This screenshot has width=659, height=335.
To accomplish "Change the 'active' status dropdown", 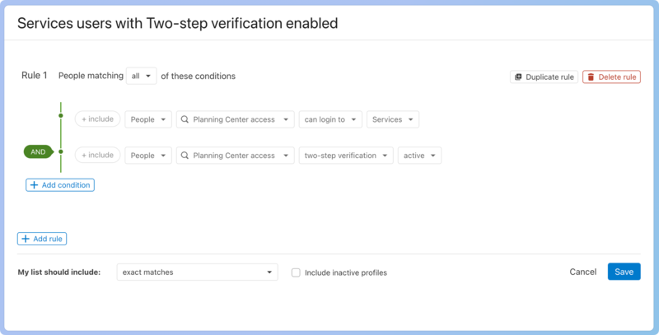I will coord(419,155).
